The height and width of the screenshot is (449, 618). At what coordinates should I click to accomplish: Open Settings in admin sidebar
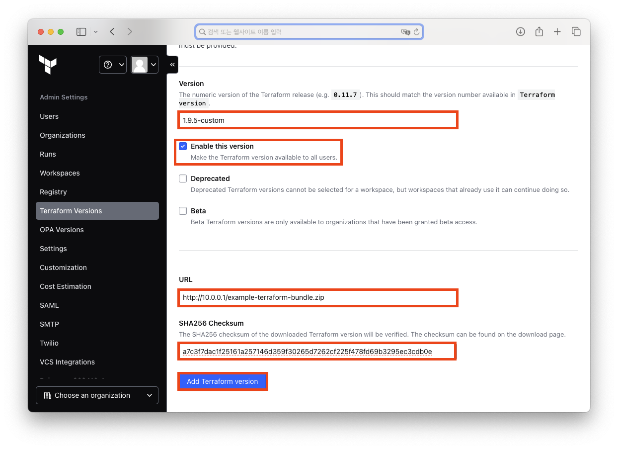[53, 249]
